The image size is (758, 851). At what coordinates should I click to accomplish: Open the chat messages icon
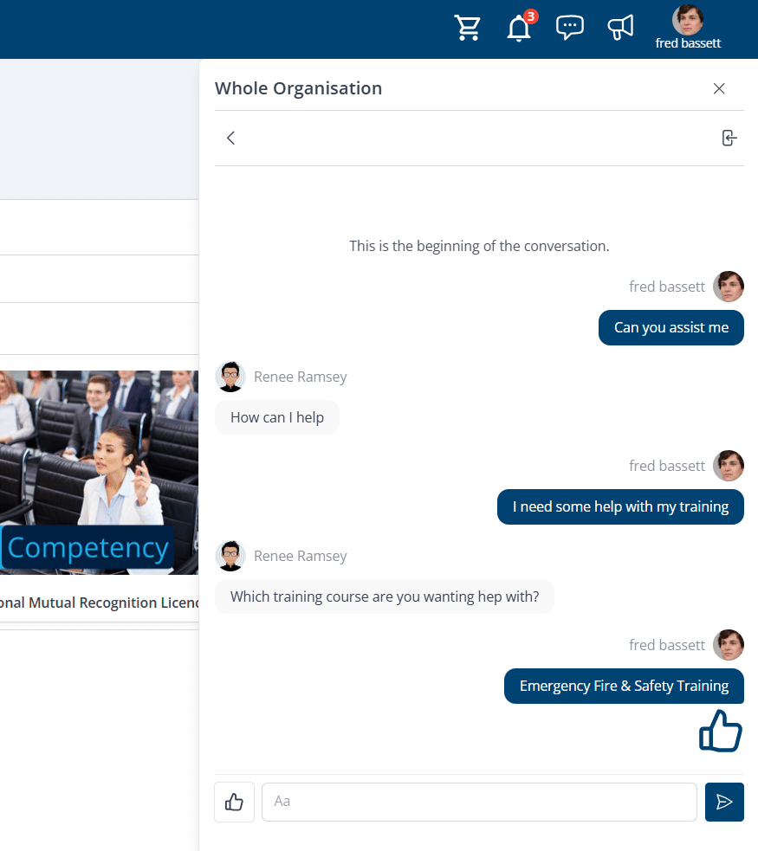tap(569, 28)
